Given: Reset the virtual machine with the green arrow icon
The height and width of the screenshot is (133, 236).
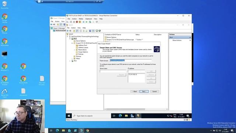Looking at the screenshot, I should [x=87, y=22].
